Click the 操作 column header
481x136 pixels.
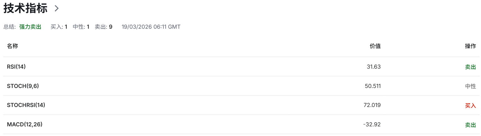tap(470, 46)
